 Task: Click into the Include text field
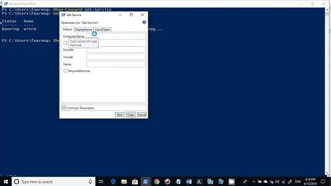click(116, 57)
